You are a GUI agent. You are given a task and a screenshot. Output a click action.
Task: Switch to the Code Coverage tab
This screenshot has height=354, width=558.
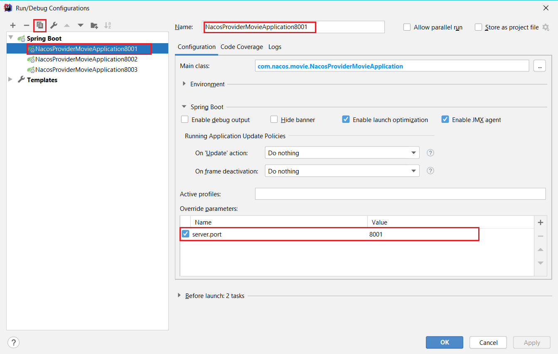tap(241, 47)
